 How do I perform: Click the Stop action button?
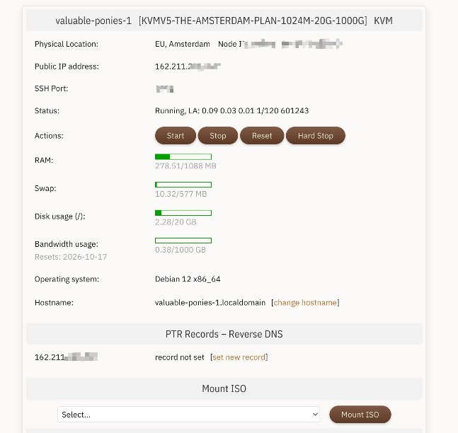click(x=218, y=135)
